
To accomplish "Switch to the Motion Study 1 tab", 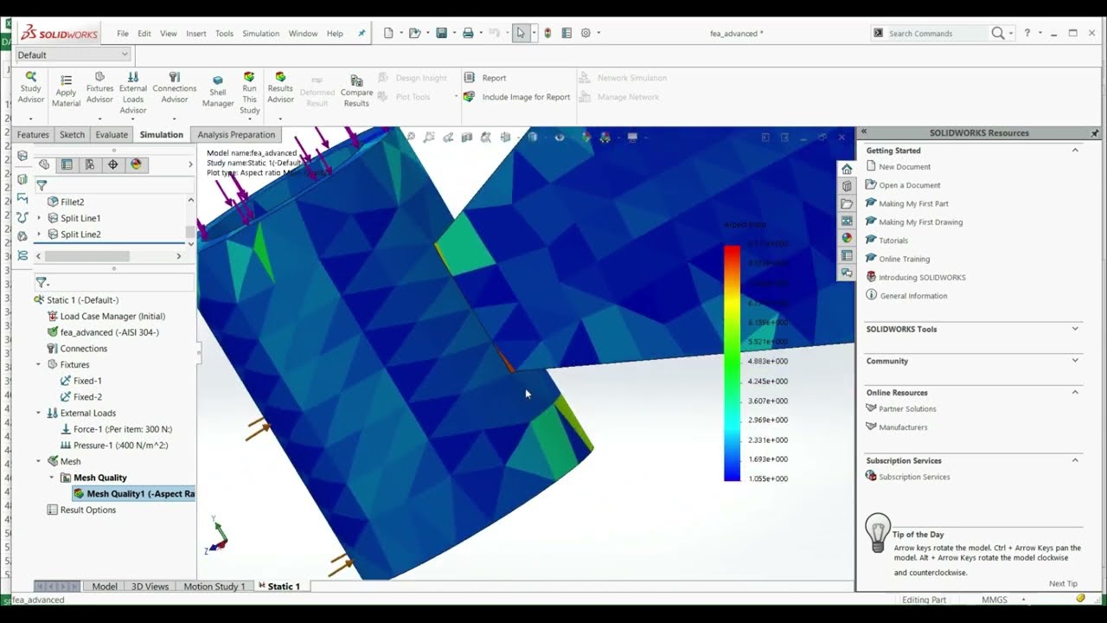I will point(214,587).
